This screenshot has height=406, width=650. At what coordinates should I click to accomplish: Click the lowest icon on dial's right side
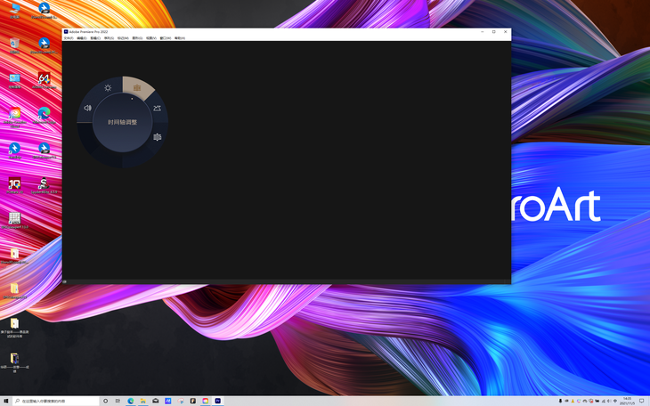tap(157, 137)
